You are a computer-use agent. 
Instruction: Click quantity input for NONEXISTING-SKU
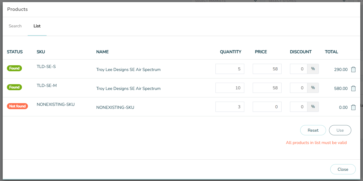click(x=230, y=107)
